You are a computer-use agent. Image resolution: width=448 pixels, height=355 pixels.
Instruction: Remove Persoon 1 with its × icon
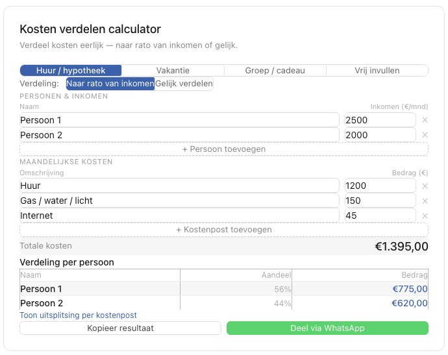coord(425,120)
